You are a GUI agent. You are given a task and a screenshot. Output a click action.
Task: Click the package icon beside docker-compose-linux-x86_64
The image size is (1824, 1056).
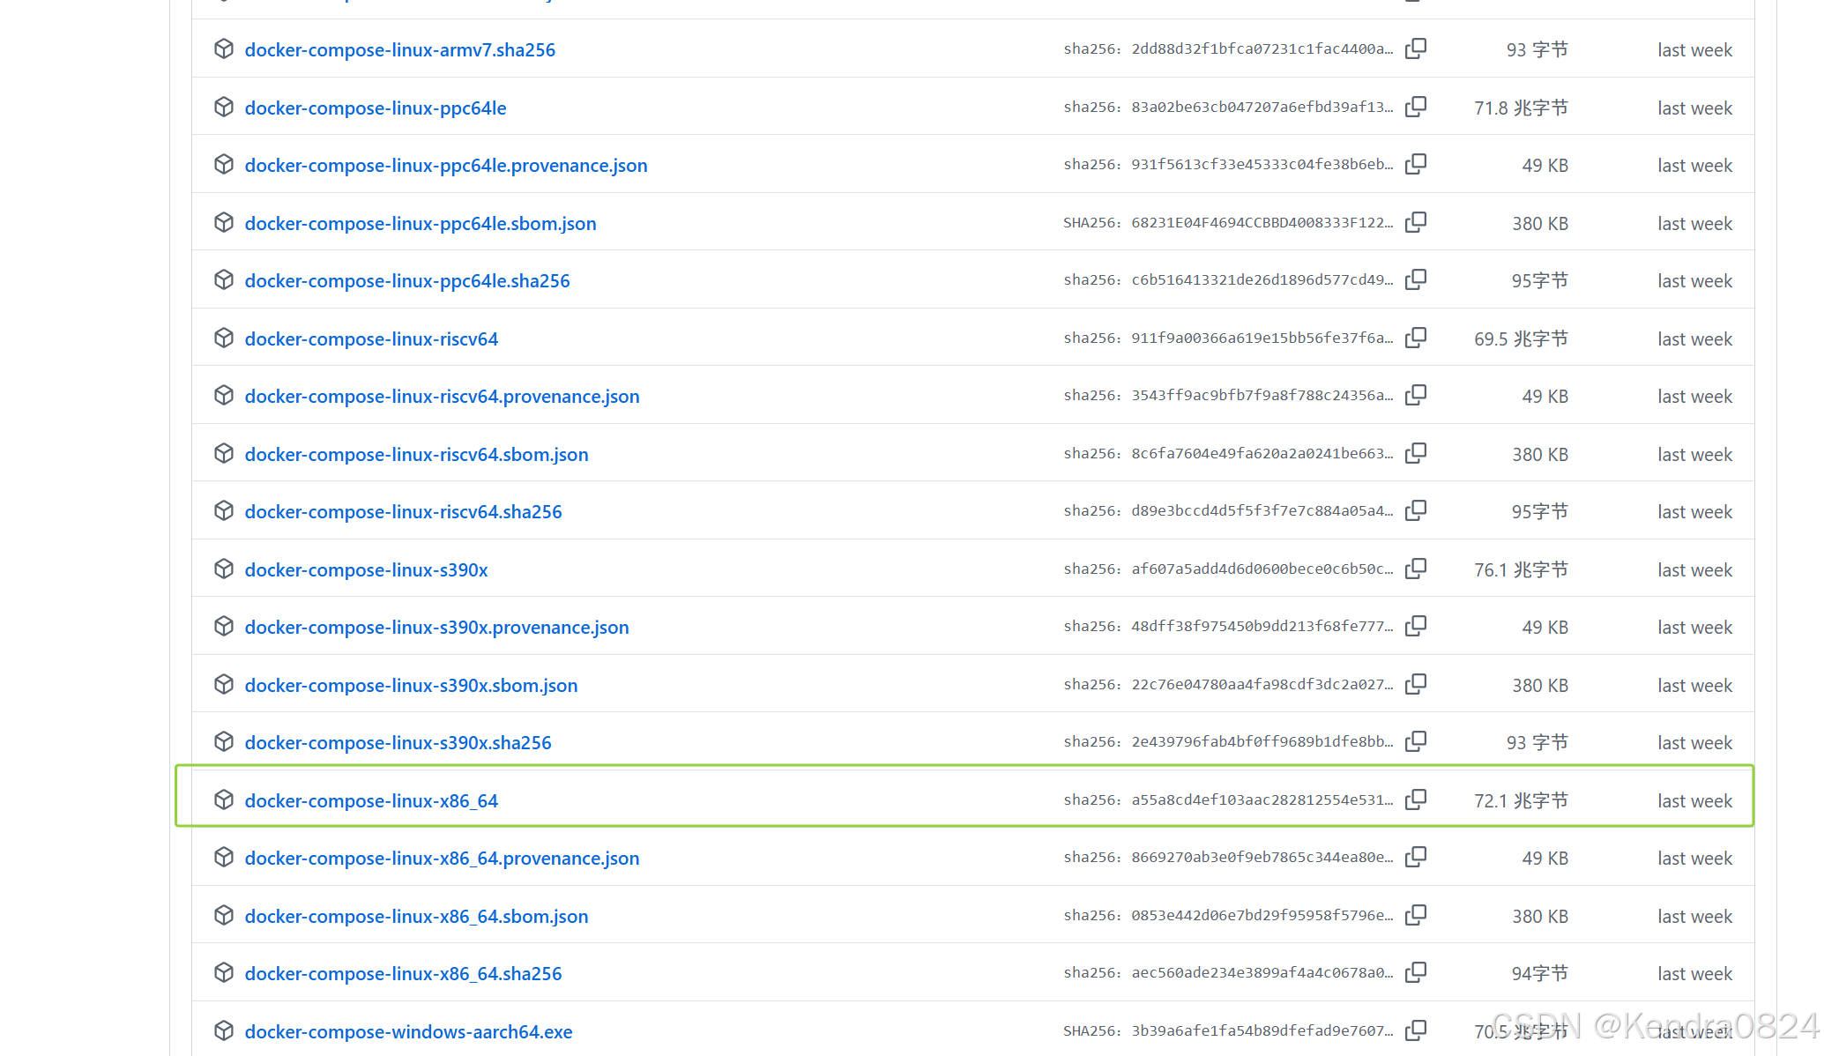223,799
